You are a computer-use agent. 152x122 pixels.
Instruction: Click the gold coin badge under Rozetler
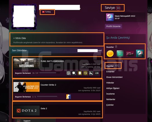click(x=110, y=54)
